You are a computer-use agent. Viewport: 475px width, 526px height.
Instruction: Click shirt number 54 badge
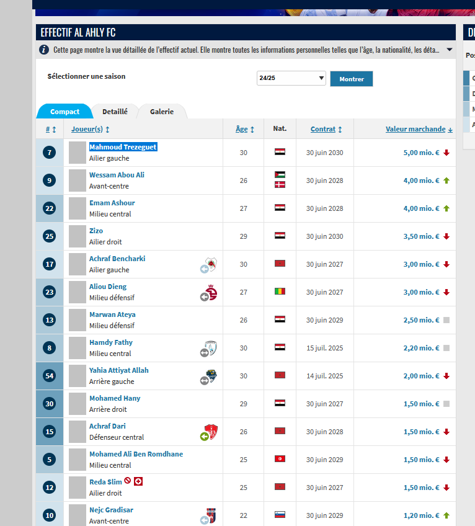pos(50,376)
